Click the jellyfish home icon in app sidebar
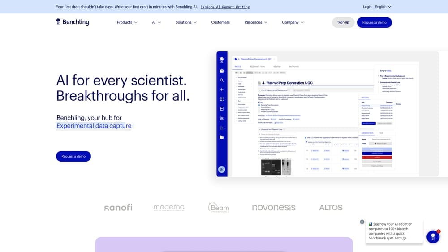448x252 pixels. (222, 60)
